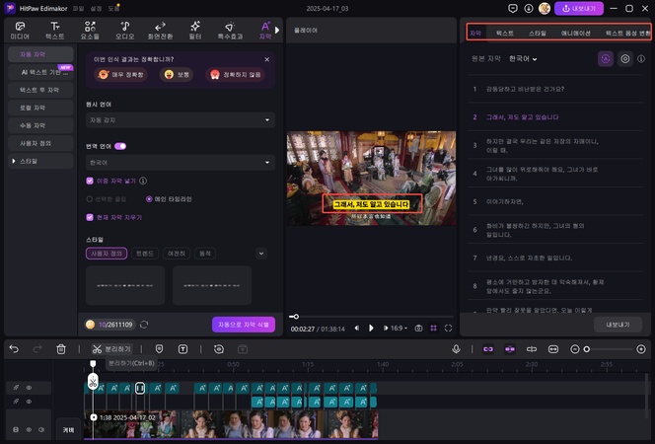Select the 로컬 자막 sidebar item

point(34,108)
